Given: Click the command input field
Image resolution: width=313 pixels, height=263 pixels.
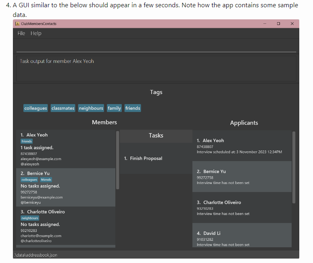Looking at the screenshot, I should (x=156, y=46).
